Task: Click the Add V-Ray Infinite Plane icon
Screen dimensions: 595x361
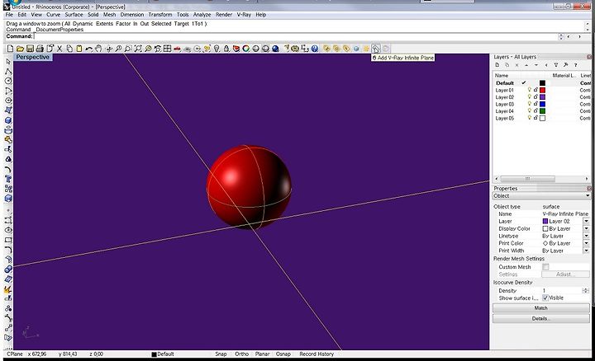Action: [375, 49]
